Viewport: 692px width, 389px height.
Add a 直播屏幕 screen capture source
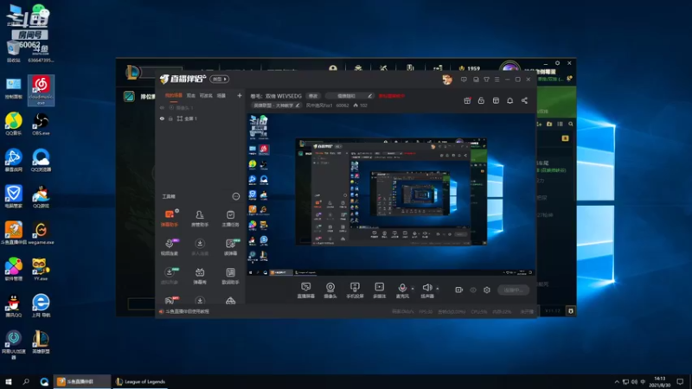tap(306, 290)
